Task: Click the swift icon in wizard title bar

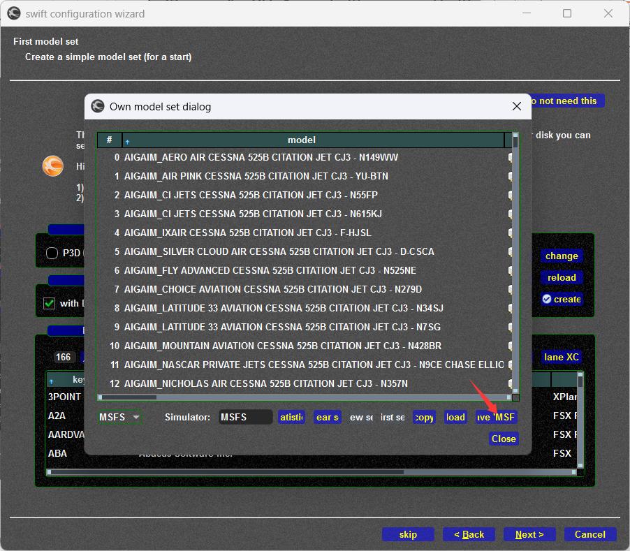Action: pyautogui.click(x=14, y=13)
